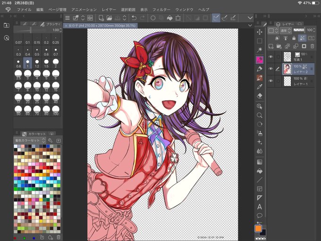Hide the 写真 1 layer
The image size is (321, 241).
pyautogui.click(x=271, y=57)
